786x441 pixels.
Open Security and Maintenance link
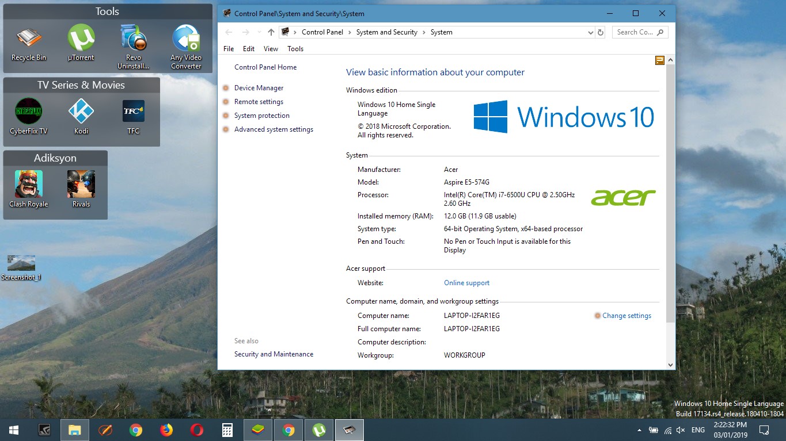point(274,354)
